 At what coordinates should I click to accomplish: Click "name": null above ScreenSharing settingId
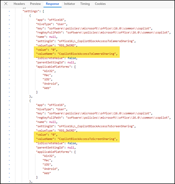47,122
